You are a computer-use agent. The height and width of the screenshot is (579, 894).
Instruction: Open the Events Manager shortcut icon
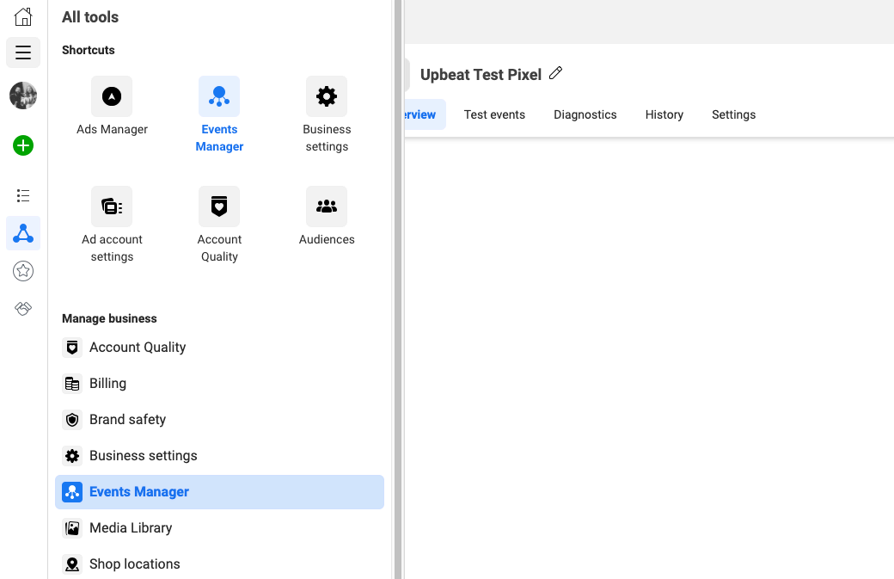[x=219, y=96]
